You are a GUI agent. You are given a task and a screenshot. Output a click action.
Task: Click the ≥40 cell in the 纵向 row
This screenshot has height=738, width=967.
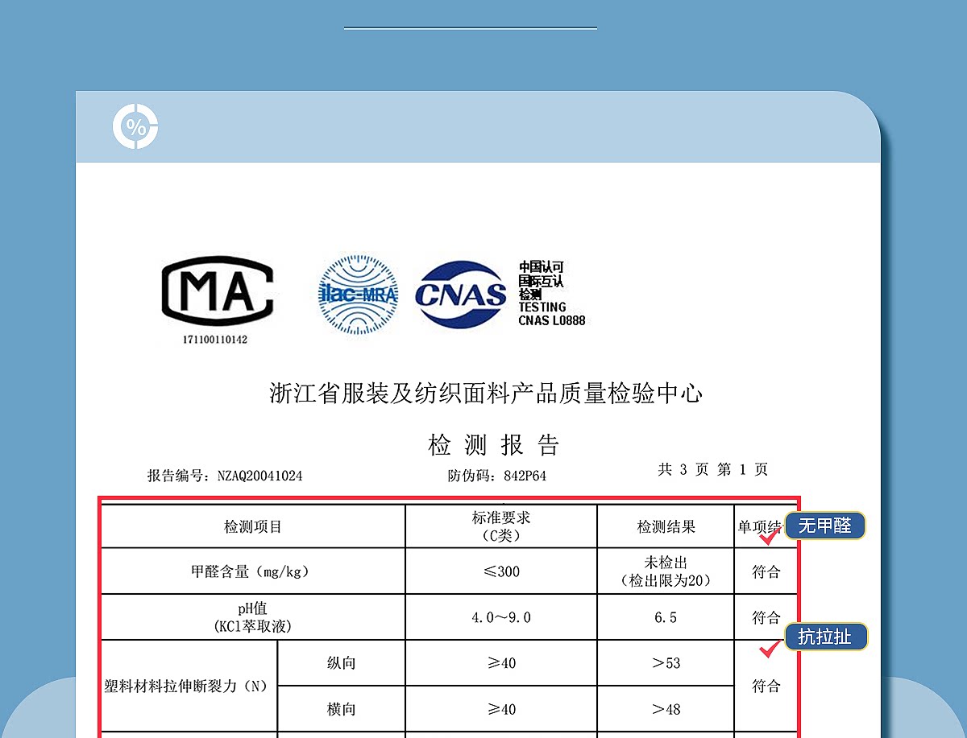pyautogui.click(x=501, y=664)
